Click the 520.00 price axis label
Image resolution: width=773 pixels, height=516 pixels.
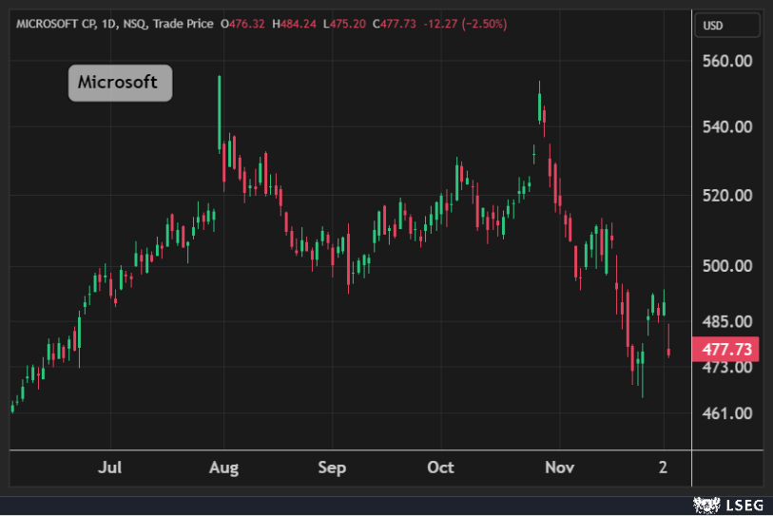pos(726,196)
